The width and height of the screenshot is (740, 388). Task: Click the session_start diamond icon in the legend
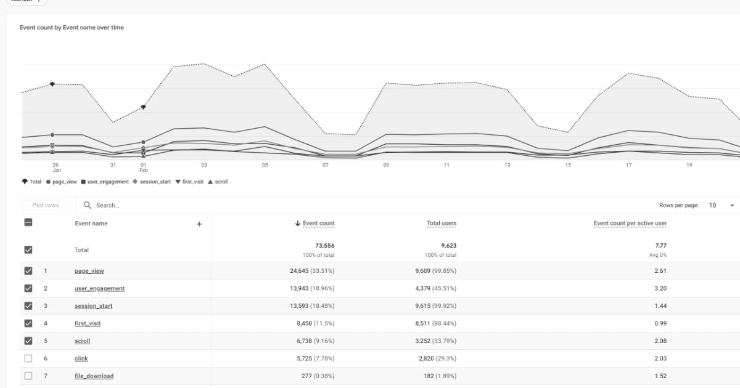[134, 182]
